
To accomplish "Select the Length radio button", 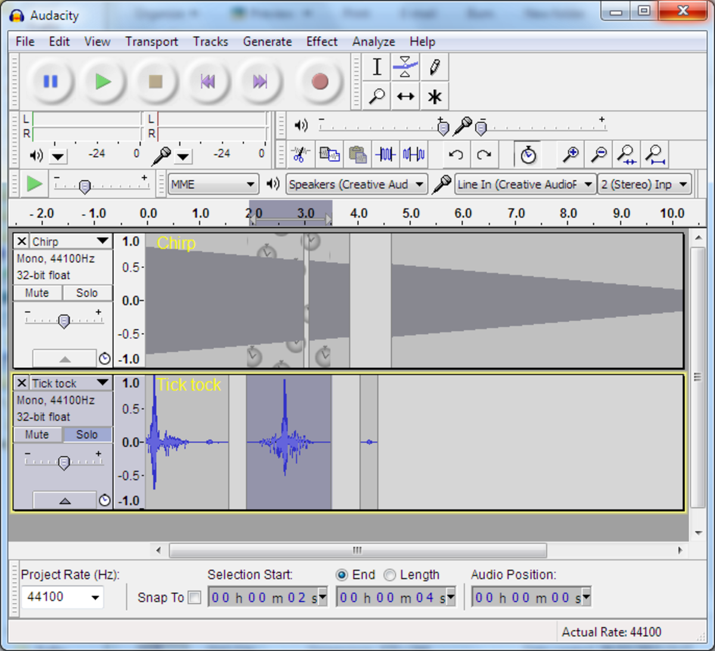I will pyautogui.click(x=390, y=575).
